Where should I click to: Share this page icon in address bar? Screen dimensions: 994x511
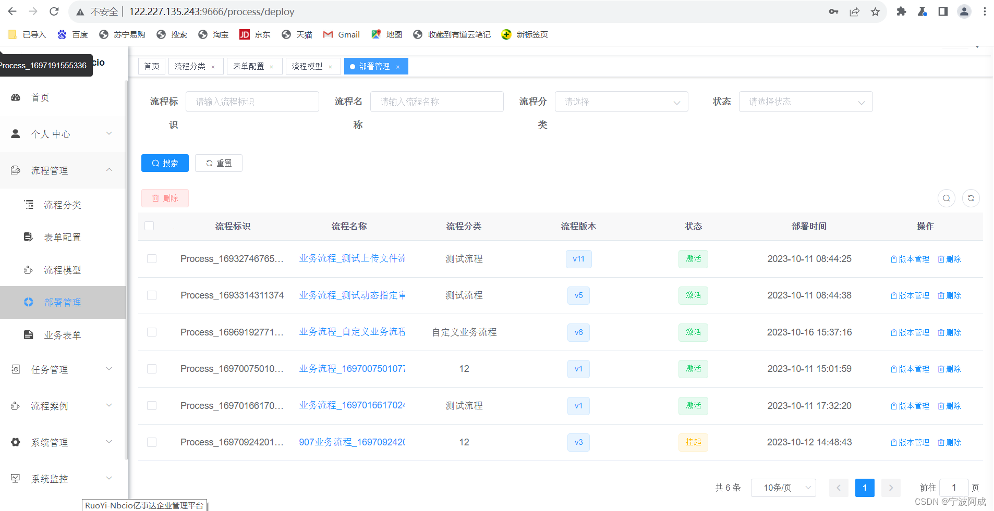coord(854,11)
